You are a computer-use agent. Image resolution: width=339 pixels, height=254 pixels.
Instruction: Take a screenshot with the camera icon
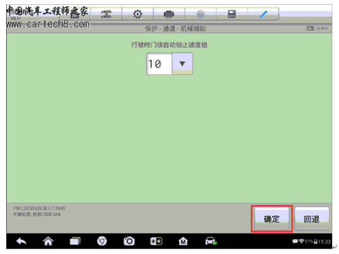coord(129,241)
